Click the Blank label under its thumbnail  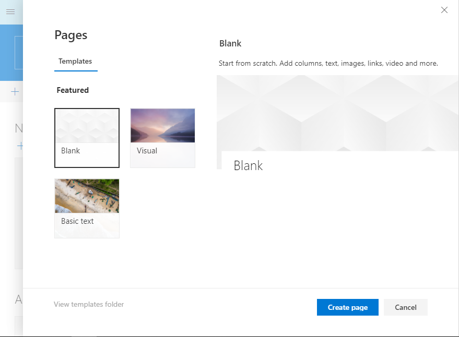pos(70,150)
